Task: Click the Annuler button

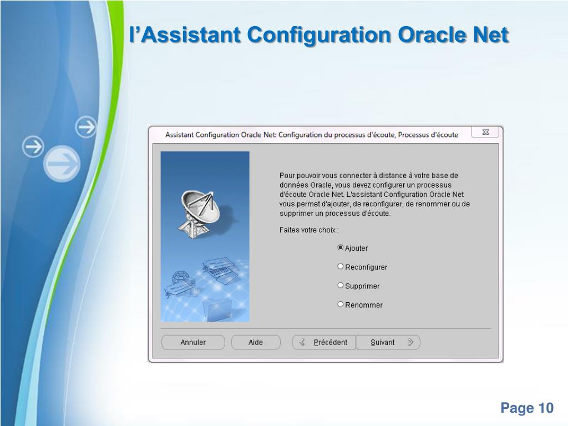Action: pos(193,342)
